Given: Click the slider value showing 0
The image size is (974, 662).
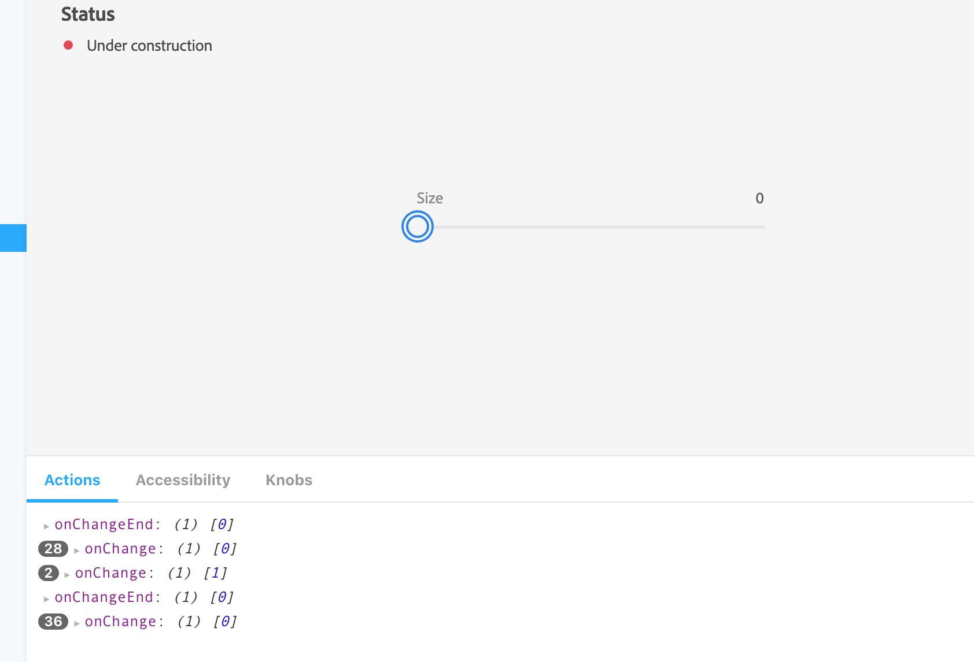Looking at the screenshot, I should point(759,198).
